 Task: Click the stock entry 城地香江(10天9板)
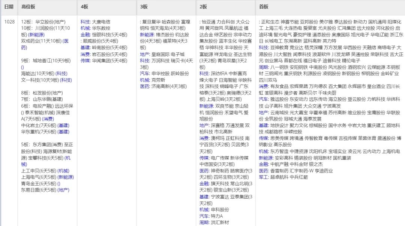click(x=52, y=61)
